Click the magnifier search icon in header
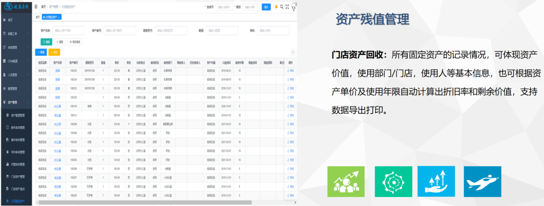 click(x=282, y=7)
